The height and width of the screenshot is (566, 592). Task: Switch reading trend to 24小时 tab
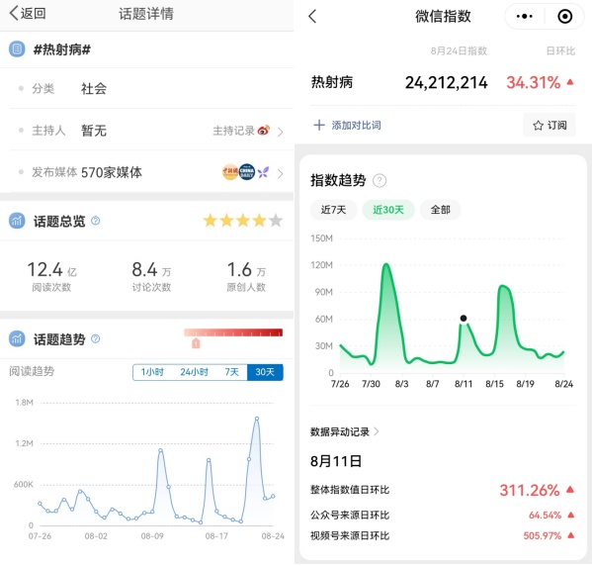(194, 372)
